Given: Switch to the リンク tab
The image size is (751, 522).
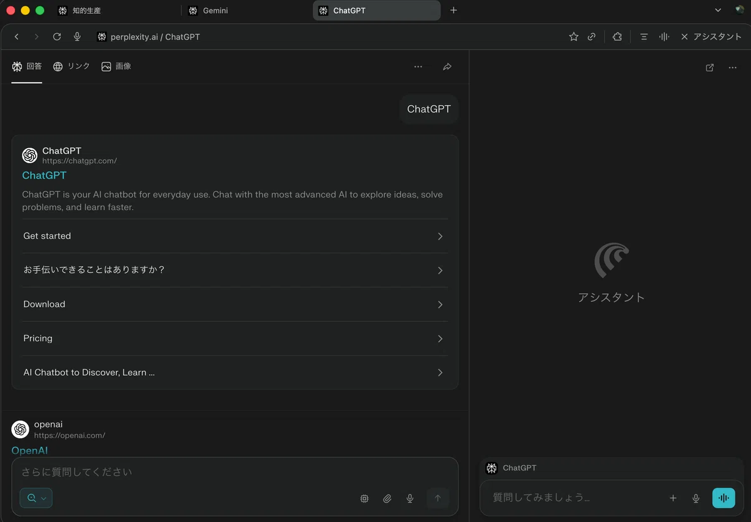Looking at the screenshot, I should click(71, 66).
